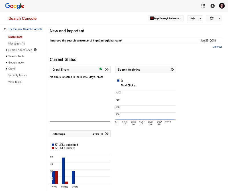This screenshot has width=228, height=191.
Task: Click the info icon beside Search Appearance
Action: 35,50
